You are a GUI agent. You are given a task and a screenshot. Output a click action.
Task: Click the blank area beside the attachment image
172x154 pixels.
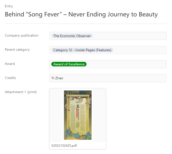tap(99, 115)
